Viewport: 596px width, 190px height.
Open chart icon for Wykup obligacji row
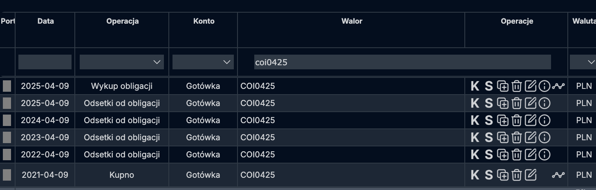tap(558, 86)
